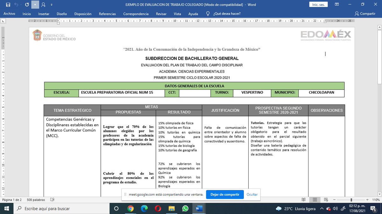Click the OneDrive cloud tray icon

[329, 209]
